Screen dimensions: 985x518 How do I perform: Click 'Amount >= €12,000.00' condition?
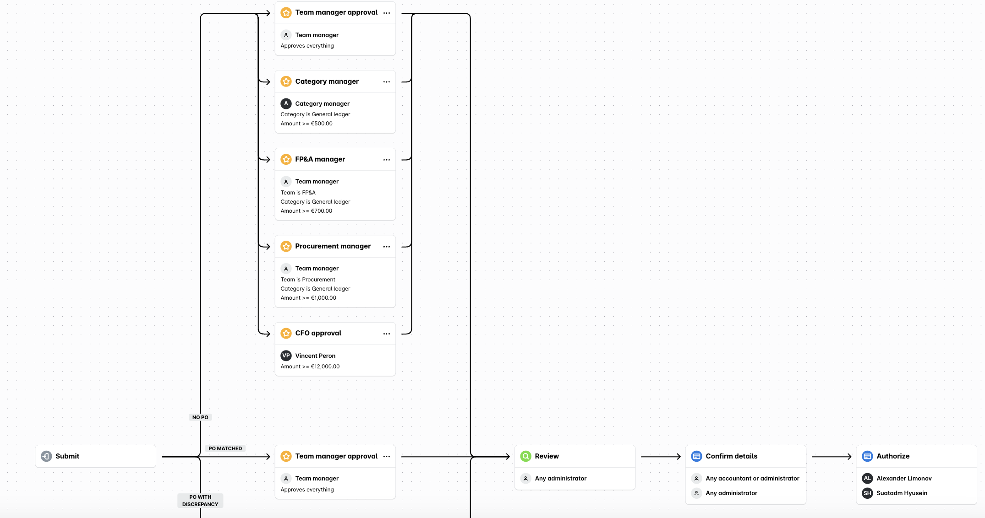click(310, 367)
